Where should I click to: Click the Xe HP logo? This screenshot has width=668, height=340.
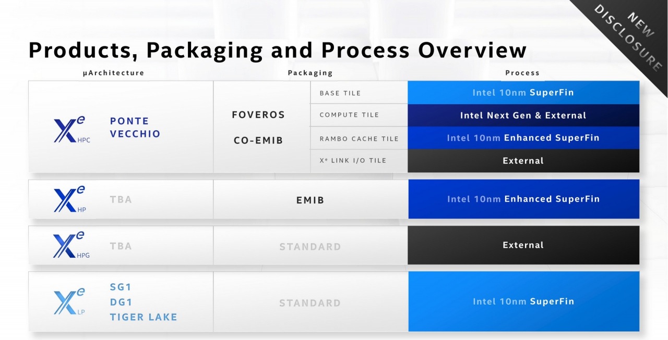point(69,199)
